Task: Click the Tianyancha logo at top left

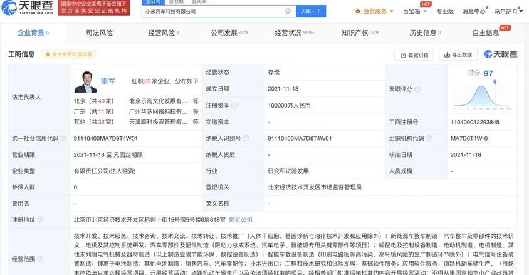Action: point(28,7)
